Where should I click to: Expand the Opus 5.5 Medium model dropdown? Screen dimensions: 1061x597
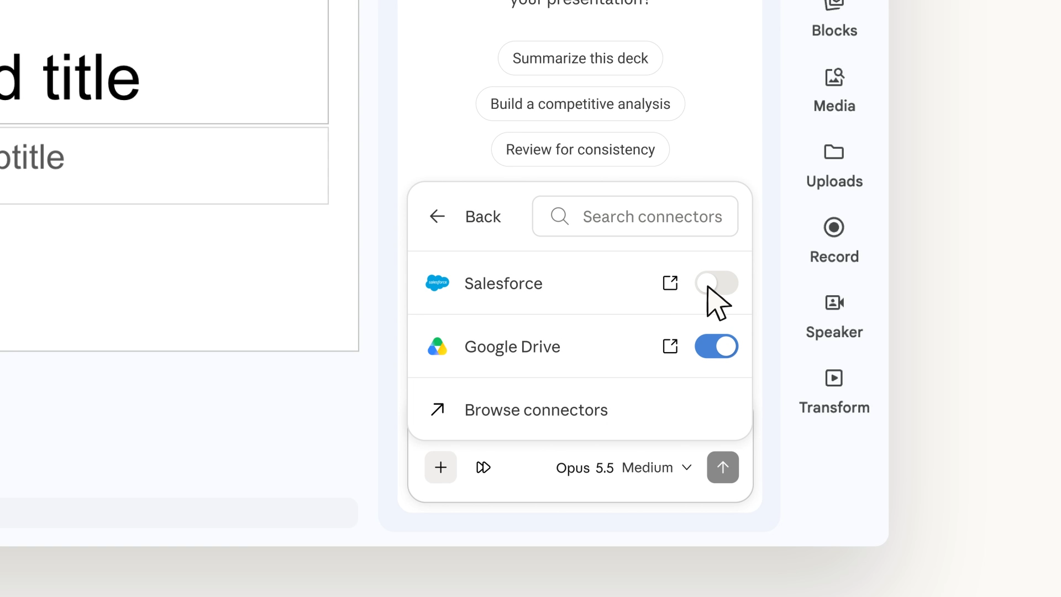click(623, 468)
